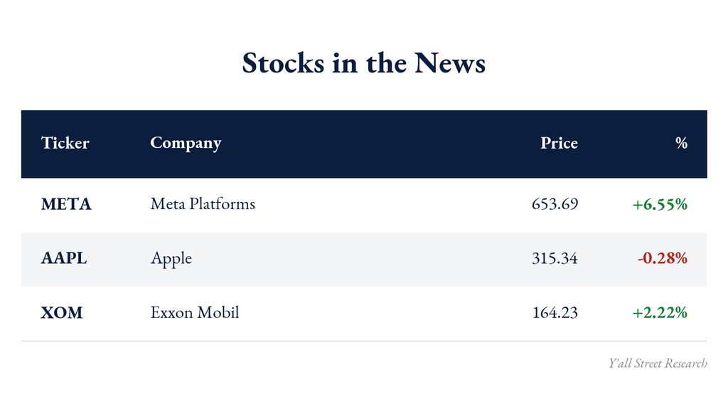The image size is (728, 409).
Task: Click the Apple company name
Action: [171, 259]
